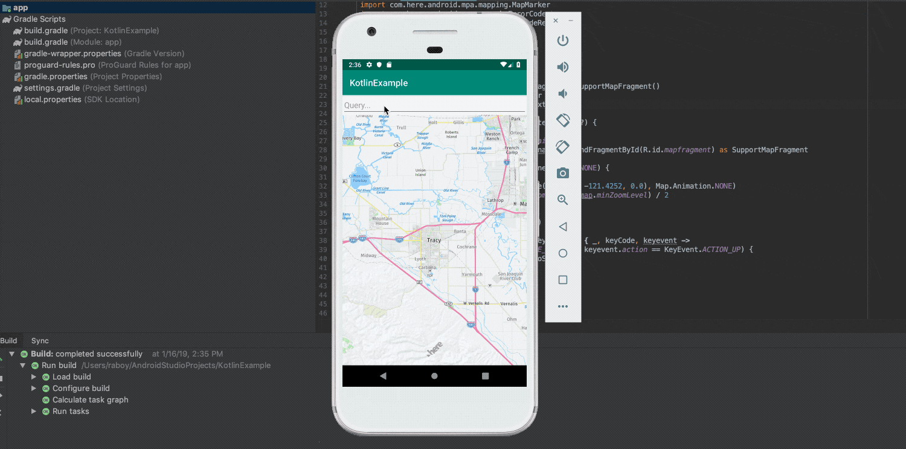The width and height of the screenshot is (906, 449).
Task: Tap the SD card icon in the phone status bar
Action: [390, 65]
